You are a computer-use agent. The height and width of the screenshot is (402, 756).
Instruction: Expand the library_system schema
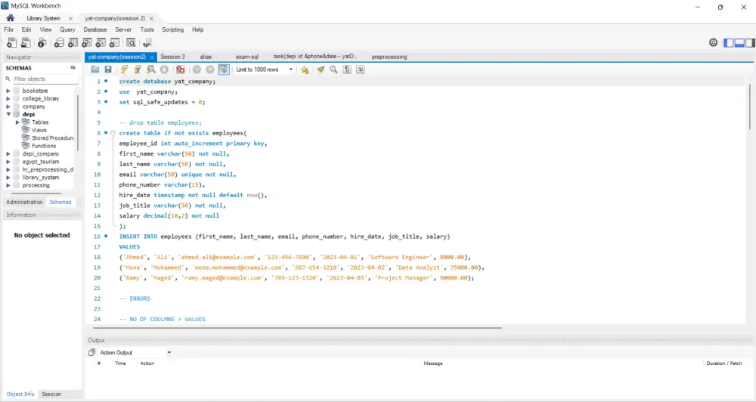point(8,178)
